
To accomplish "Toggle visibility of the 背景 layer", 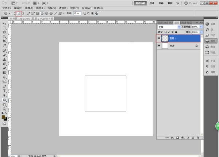I will pos(159,46).
